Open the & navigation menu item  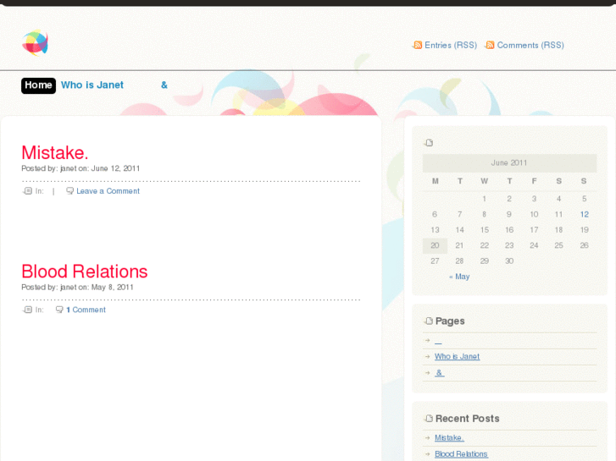164,85
